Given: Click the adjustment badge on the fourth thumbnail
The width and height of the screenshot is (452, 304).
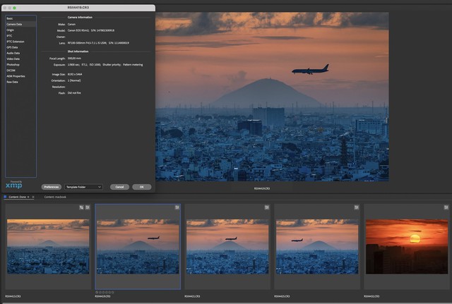Looking at the screenshot, I should coord(356,207).
